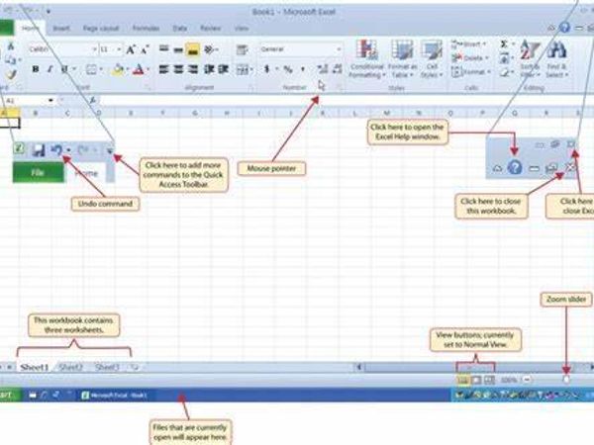
Task: Click the Zoom Out minus button
Action: [x=527, y=380]
